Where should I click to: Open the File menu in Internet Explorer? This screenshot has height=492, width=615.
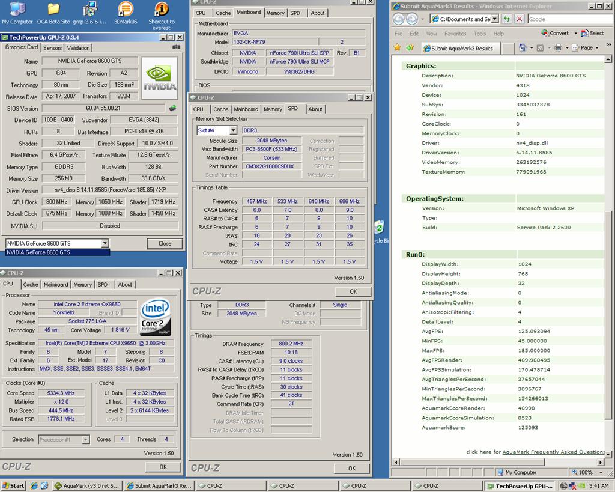pos(399,34)
